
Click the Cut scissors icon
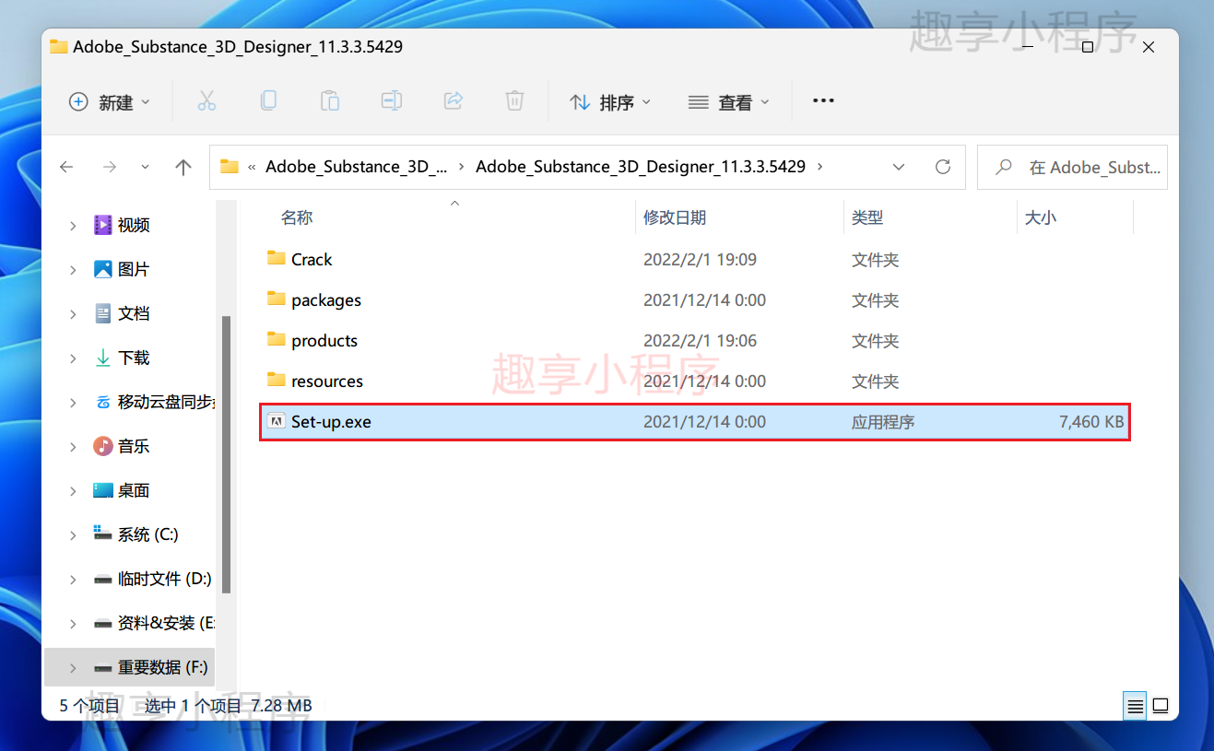[x=206, y=101]
